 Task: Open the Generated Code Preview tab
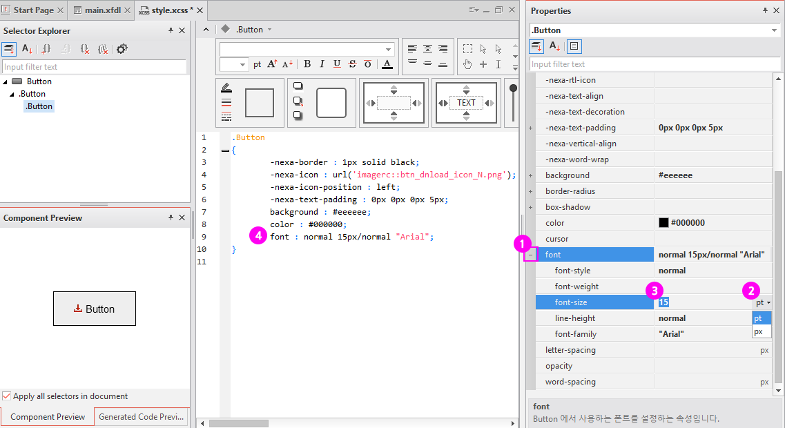pyautogui.click(x=141, y=416)
